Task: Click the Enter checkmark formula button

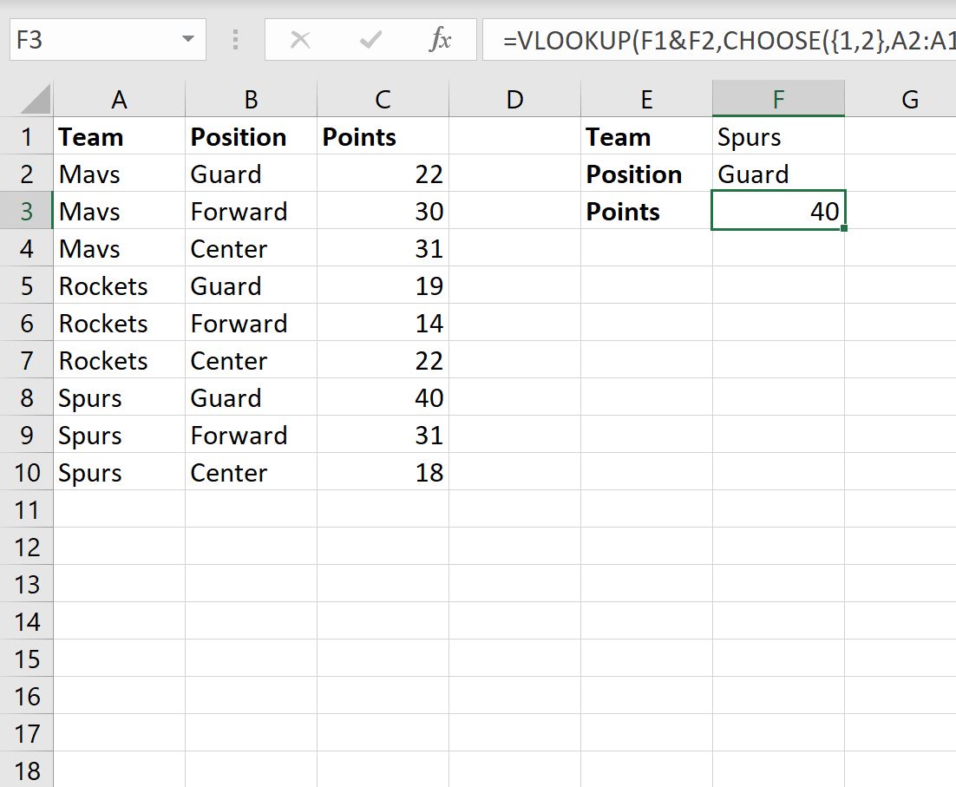Action: click(x=371, y=40)
